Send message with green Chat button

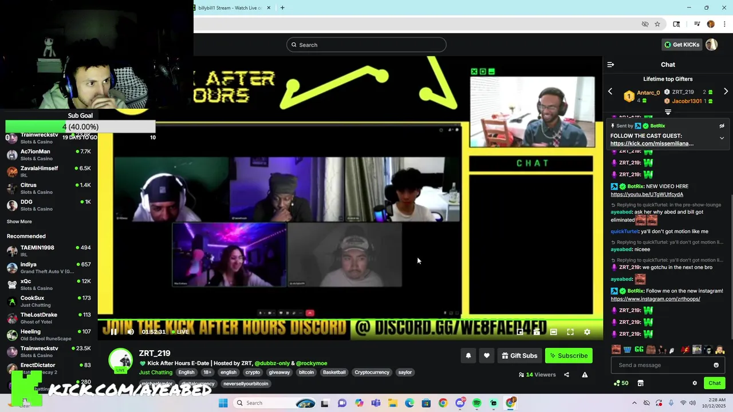pos(714,383)
